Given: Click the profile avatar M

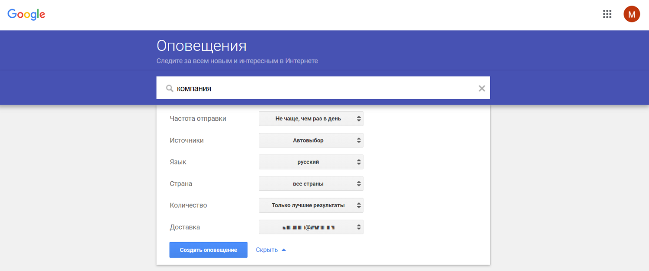Looking at the screenshot, I should pos(631,14).
